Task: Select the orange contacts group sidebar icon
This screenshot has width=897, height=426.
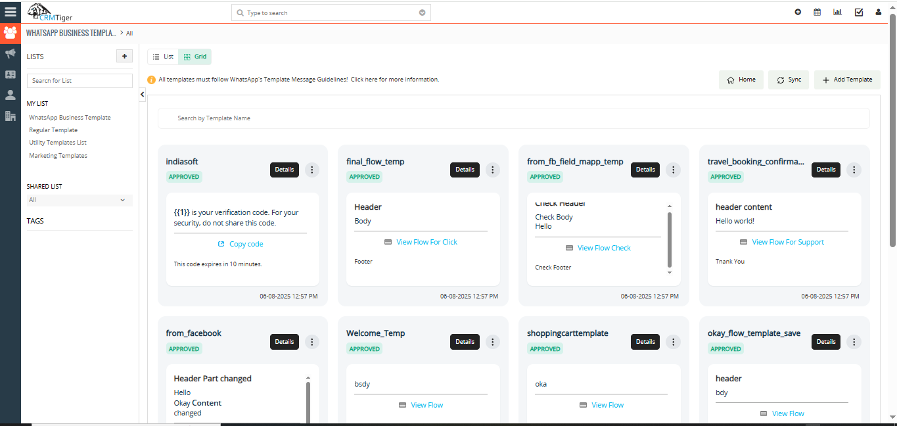Action: click(11, 32)
